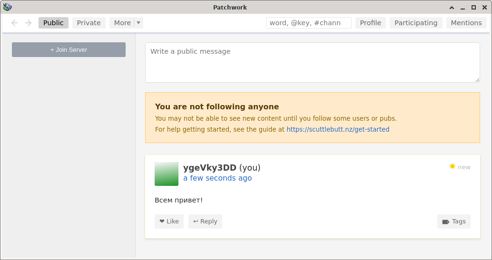The height and width of the screenshot is (260, 492).
Task: Open the "a few seconds ago" timestamp link
Action: click(x=217, y=178)
